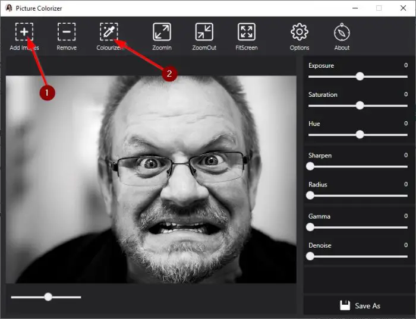416x319 pixels.
Task: Zoom out using the ZoomOut icon
Action: (x=204, y=32)
